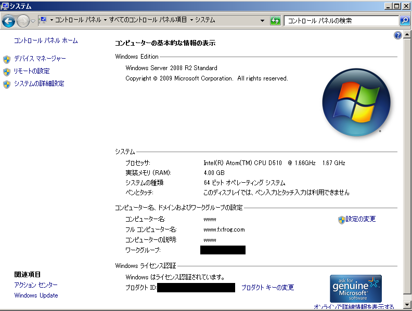Click the Back navigation arrow button

[x=9, y=21]
